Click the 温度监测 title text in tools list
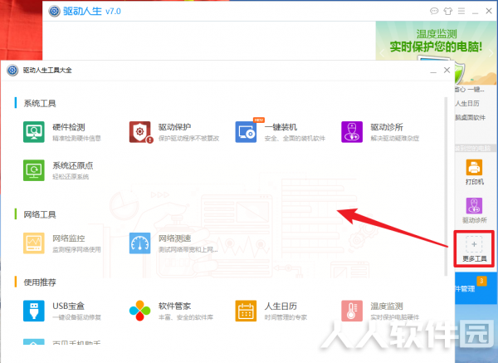The height and width of the screenshot is (363, 498). click(x=387, y=307)
